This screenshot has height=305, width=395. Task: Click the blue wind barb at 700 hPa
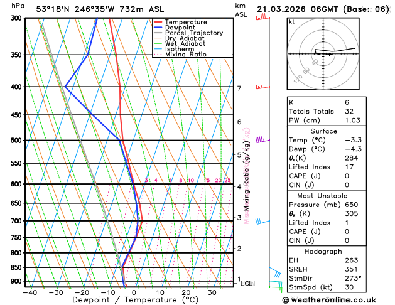(x=262, y=221)
